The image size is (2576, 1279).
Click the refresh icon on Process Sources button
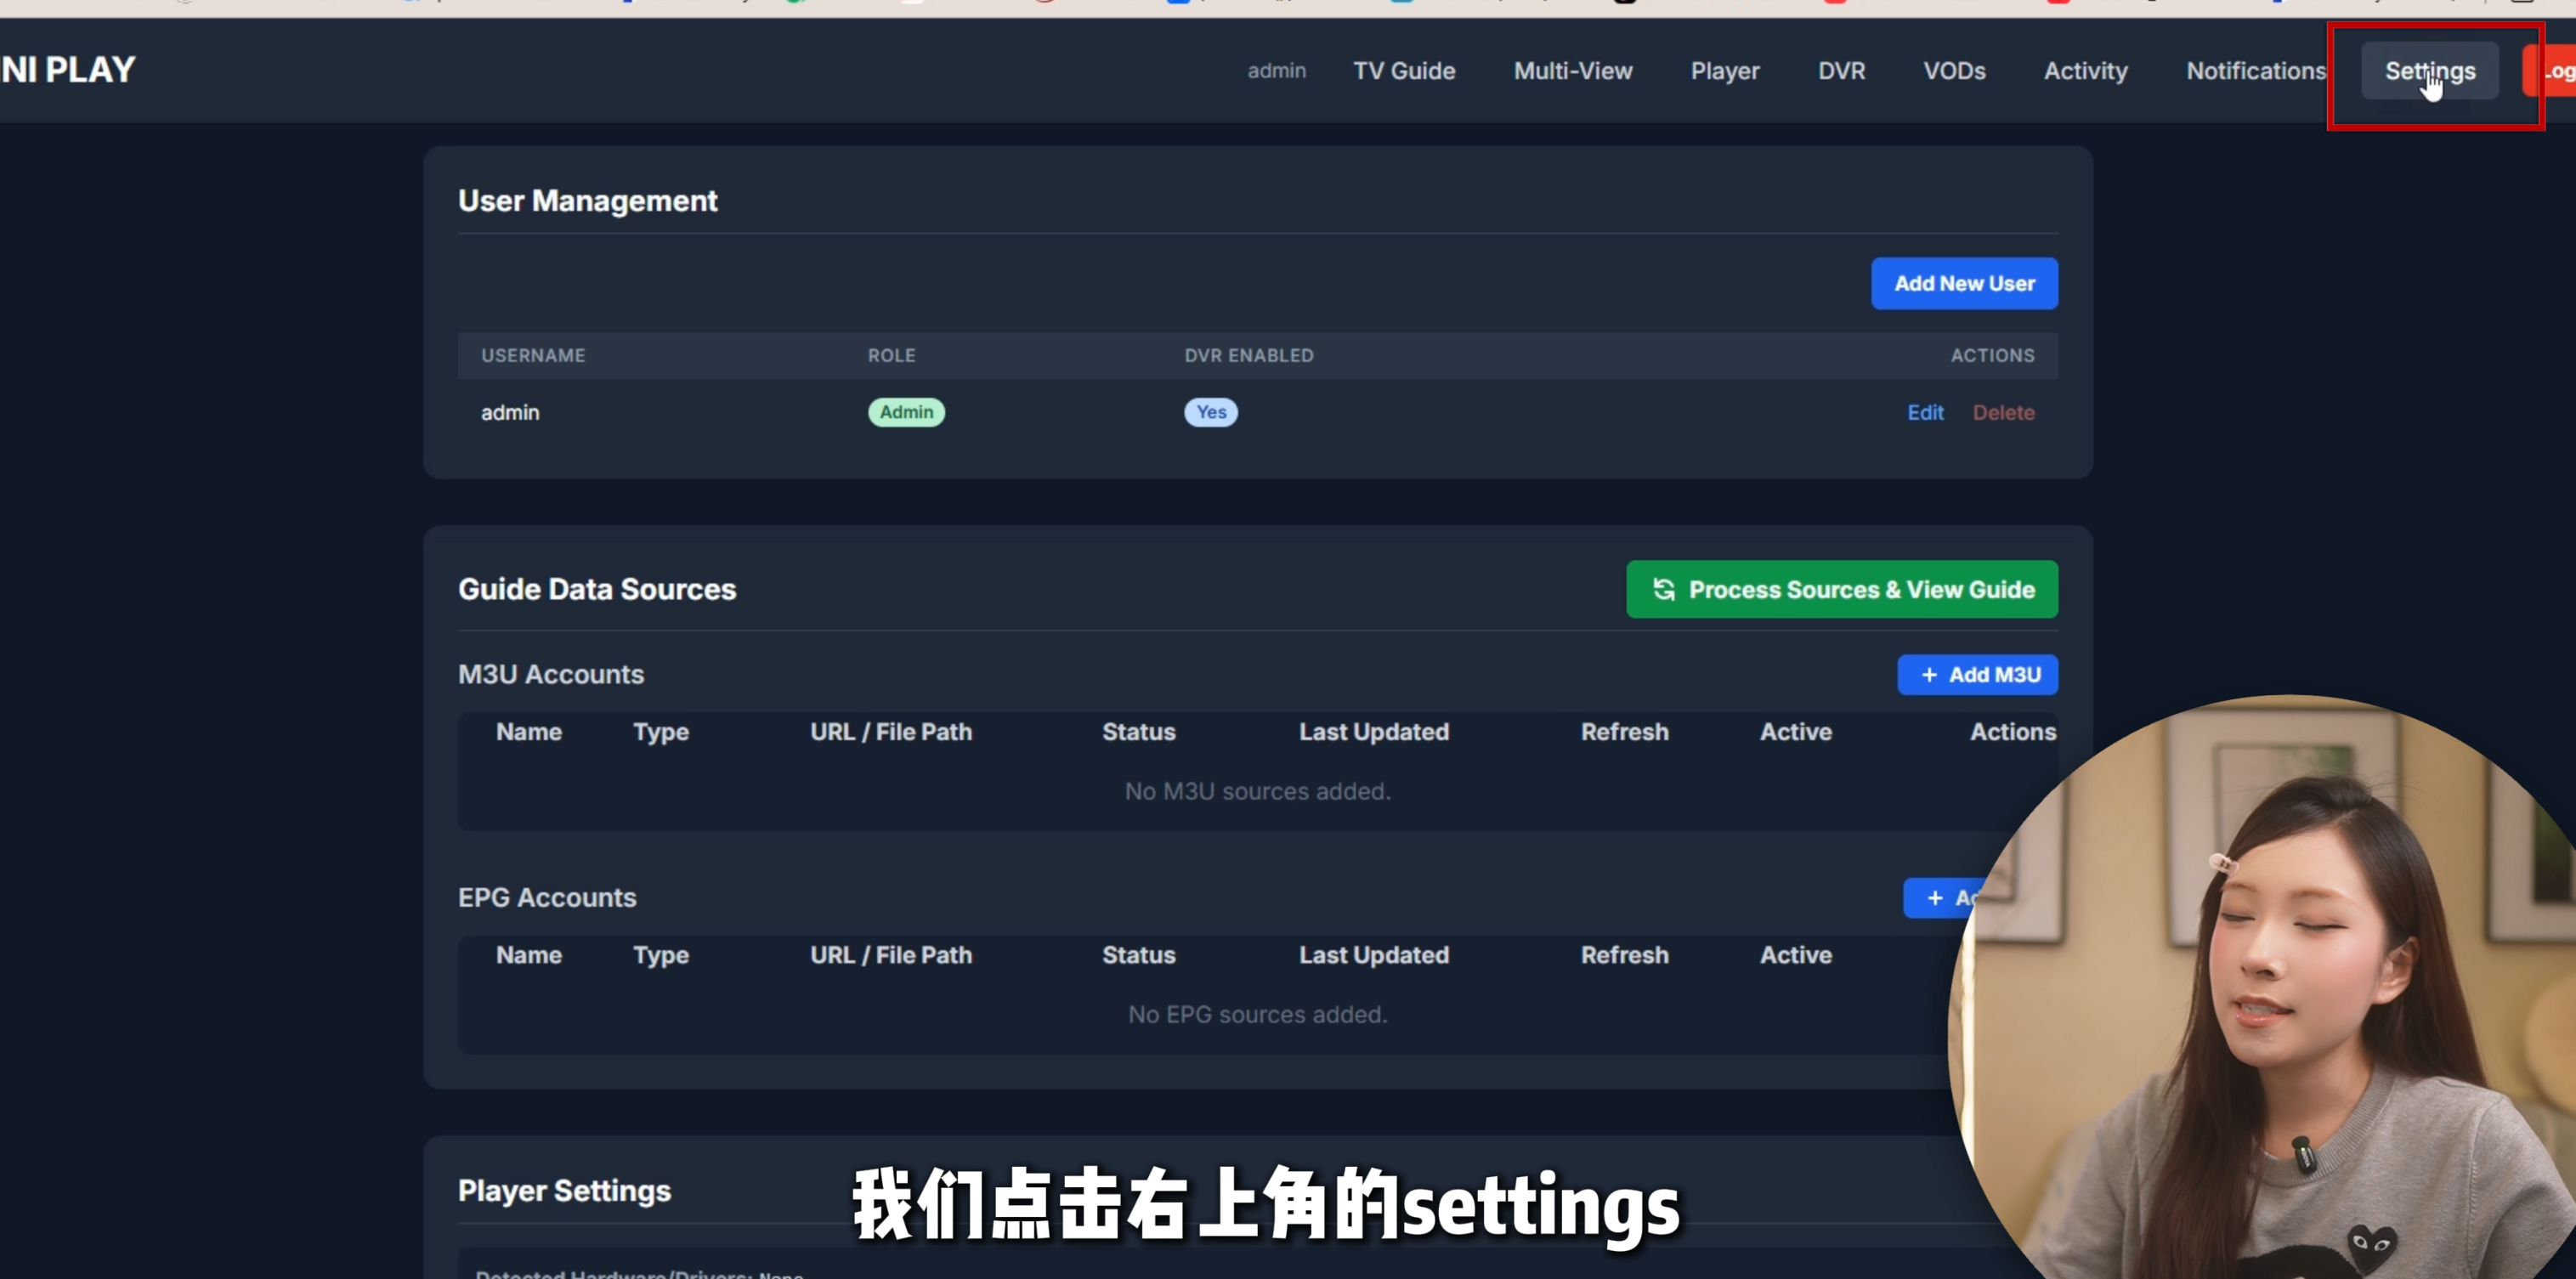1663,590
